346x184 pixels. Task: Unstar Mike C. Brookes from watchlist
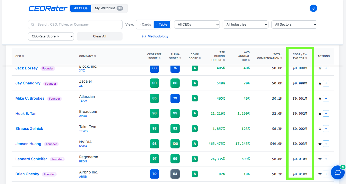point(320,98)
